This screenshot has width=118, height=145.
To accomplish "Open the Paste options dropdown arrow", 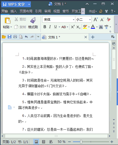I will pos(11,27).
